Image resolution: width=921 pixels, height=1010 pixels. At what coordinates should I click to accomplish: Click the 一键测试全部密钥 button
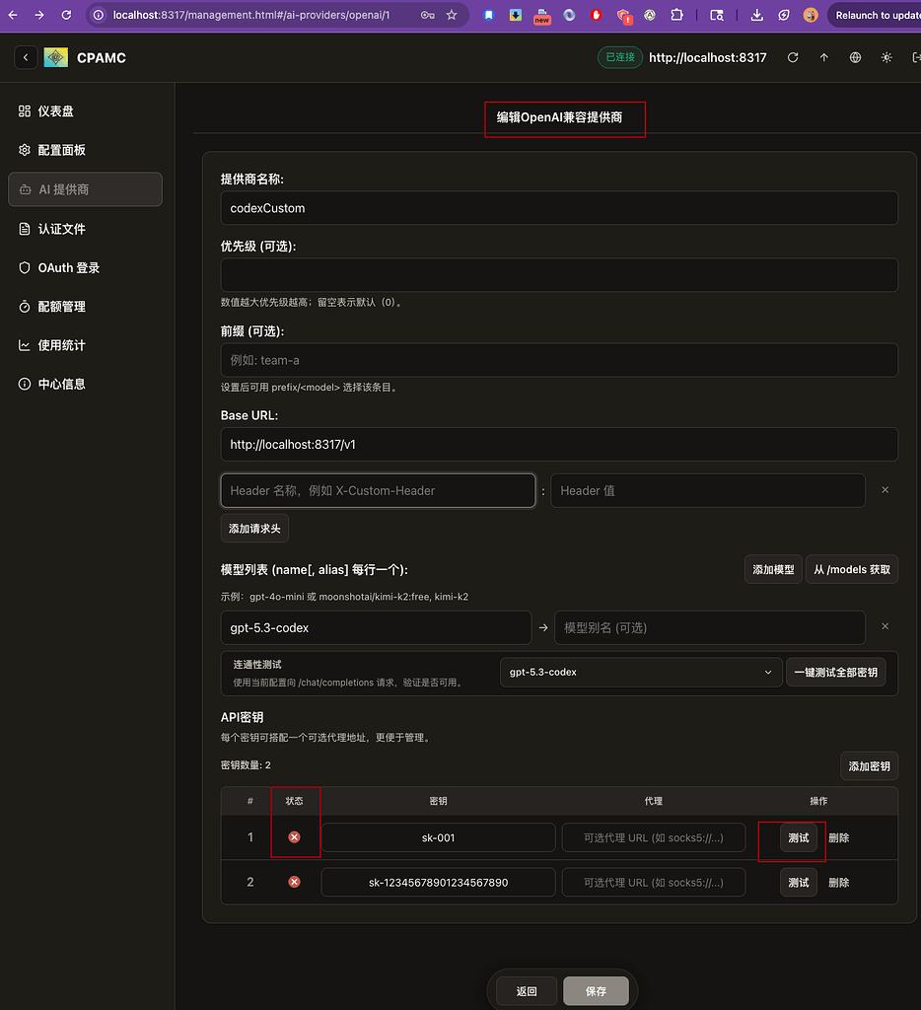[835, 673]
